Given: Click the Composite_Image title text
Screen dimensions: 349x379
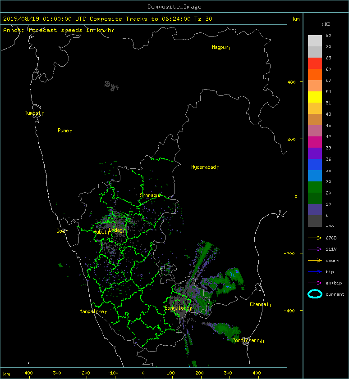Looking at the screenshot, I should coord(174,7).
